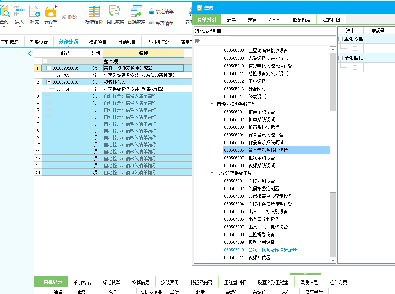
Task: Click the 插入 toolbar icon
Action: (x=19, y=12)
